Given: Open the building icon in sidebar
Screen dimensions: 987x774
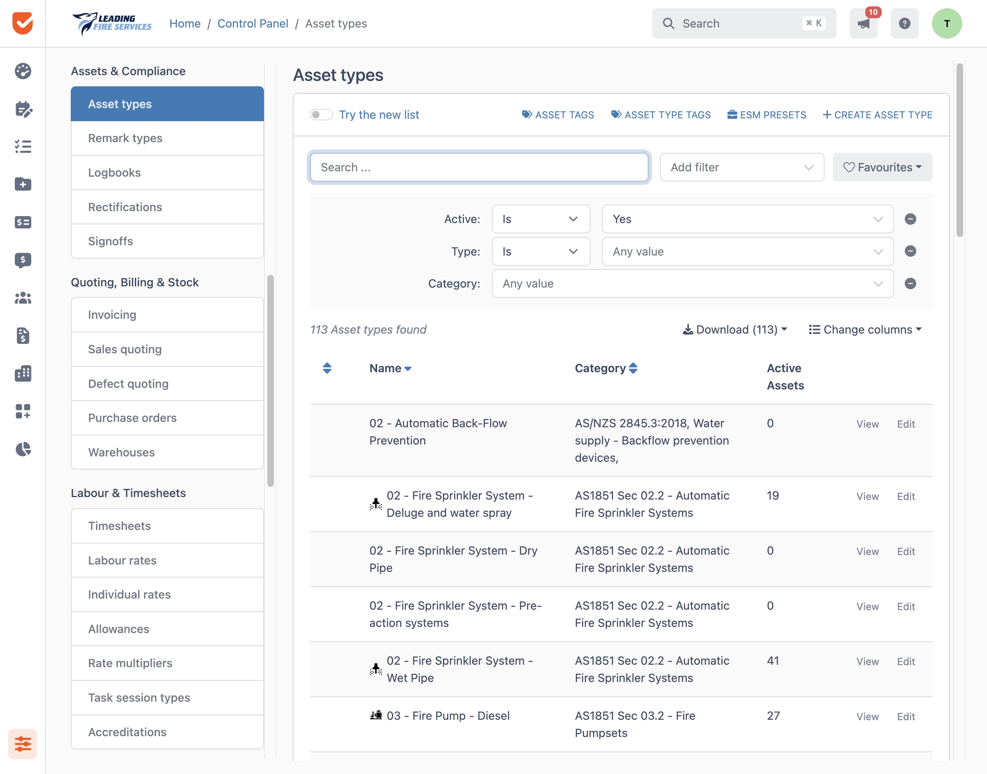Looking at the screenshot, I should [x=23, y=373].
